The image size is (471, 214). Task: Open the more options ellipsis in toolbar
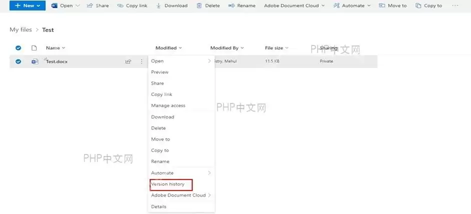point(455,5)
